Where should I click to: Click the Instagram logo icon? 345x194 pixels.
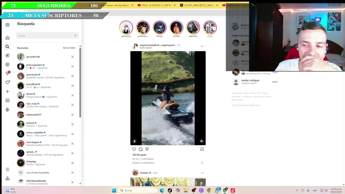tap(7, 25)
